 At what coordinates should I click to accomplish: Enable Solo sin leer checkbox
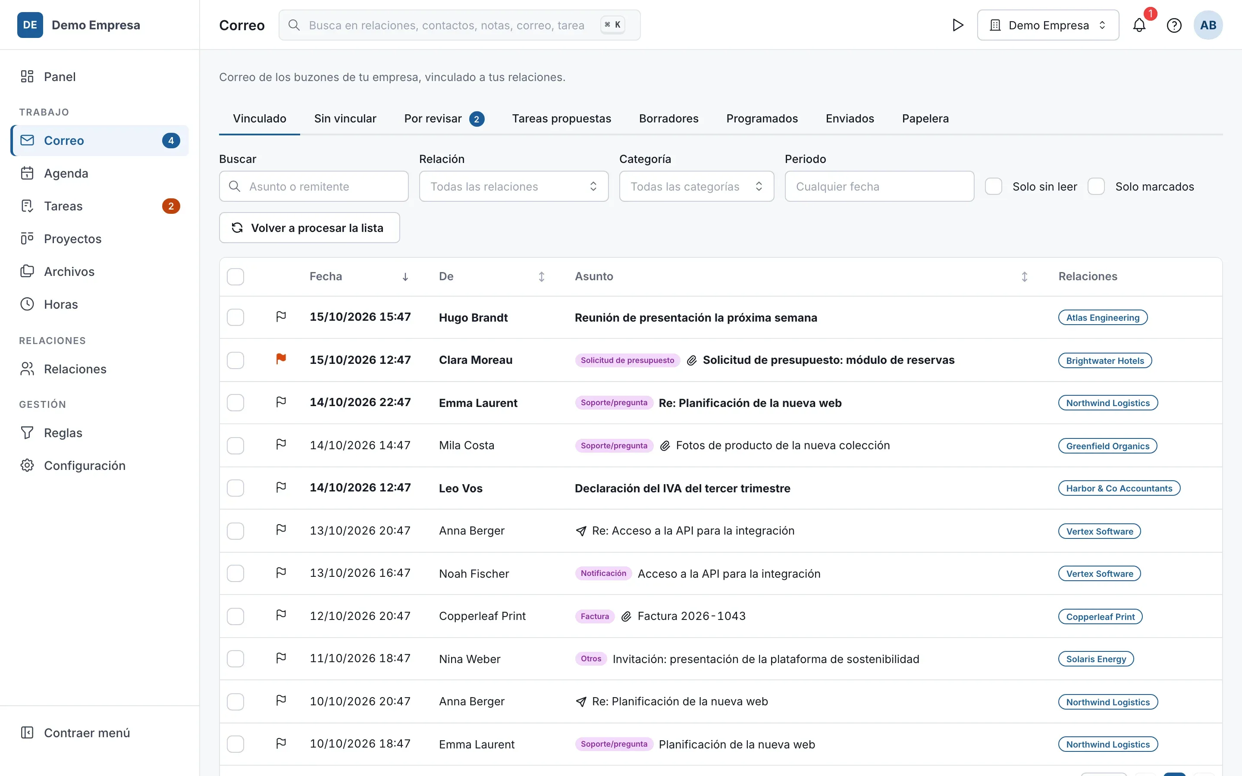point(994,186)
